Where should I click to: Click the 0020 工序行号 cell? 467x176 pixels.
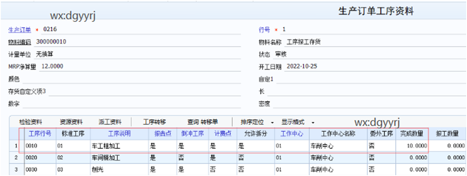coord(40,158)
